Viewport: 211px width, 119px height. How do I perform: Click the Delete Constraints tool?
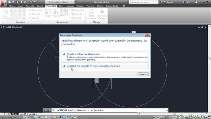pyautogui.click(x=91, y=14)
